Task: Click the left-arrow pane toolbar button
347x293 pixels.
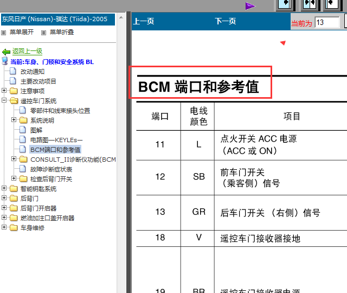Action: point(332,4)
